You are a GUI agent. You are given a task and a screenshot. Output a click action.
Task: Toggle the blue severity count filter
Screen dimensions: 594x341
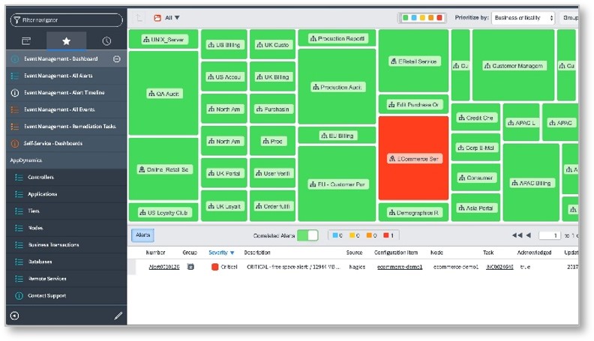[x=337, y=235]
